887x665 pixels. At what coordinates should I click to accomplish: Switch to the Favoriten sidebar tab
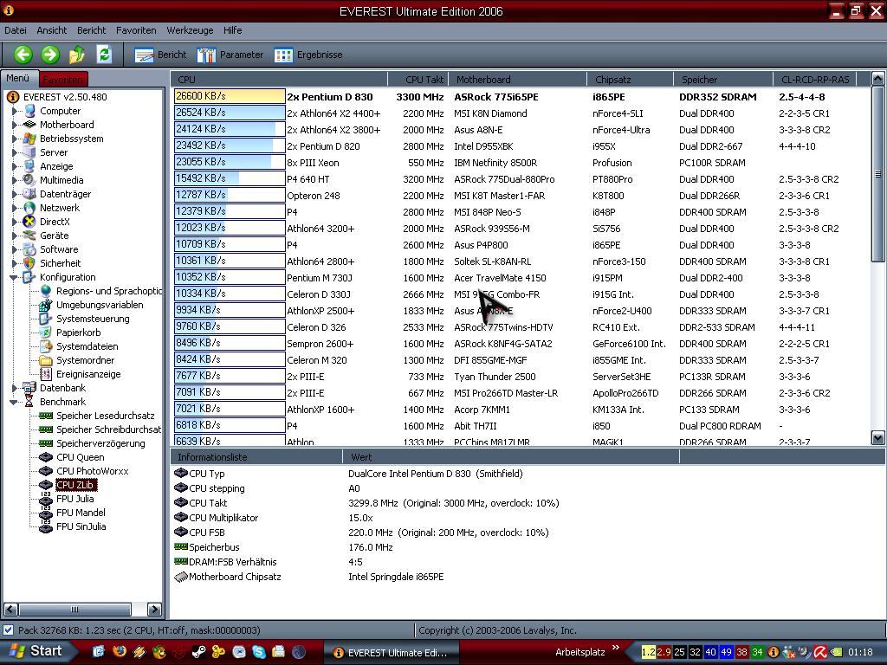(x=62, y=79)
